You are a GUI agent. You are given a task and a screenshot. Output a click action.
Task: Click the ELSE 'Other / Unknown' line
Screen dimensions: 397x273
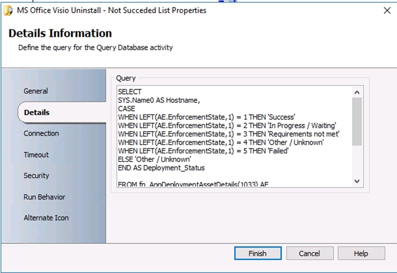[155, 159]
